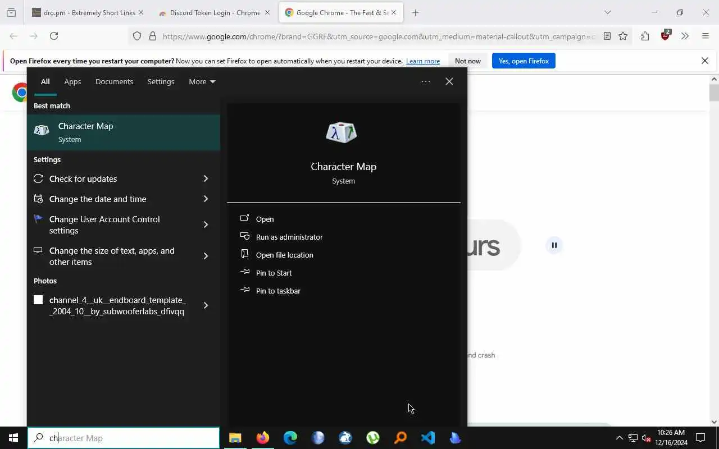719x449 pixels.
Task: Click Pin to Start pin icon
Action: 244,272
